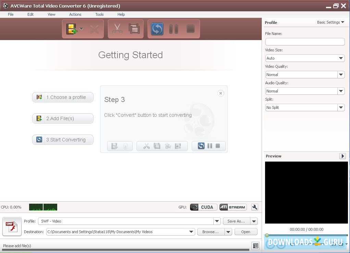Image resolution: width=350 pixels, height=253 pixels.
Task: Select the Clip scissors tool in toolbar
Action: (x=117, y=29)
